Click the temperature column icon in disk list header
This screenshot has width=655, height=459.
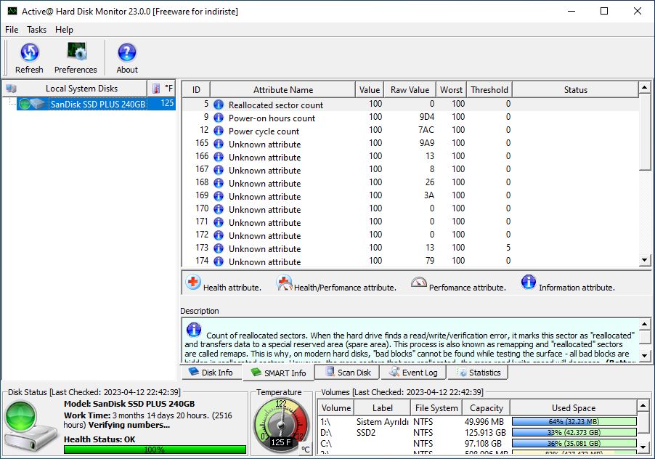(x=156, y=89)
